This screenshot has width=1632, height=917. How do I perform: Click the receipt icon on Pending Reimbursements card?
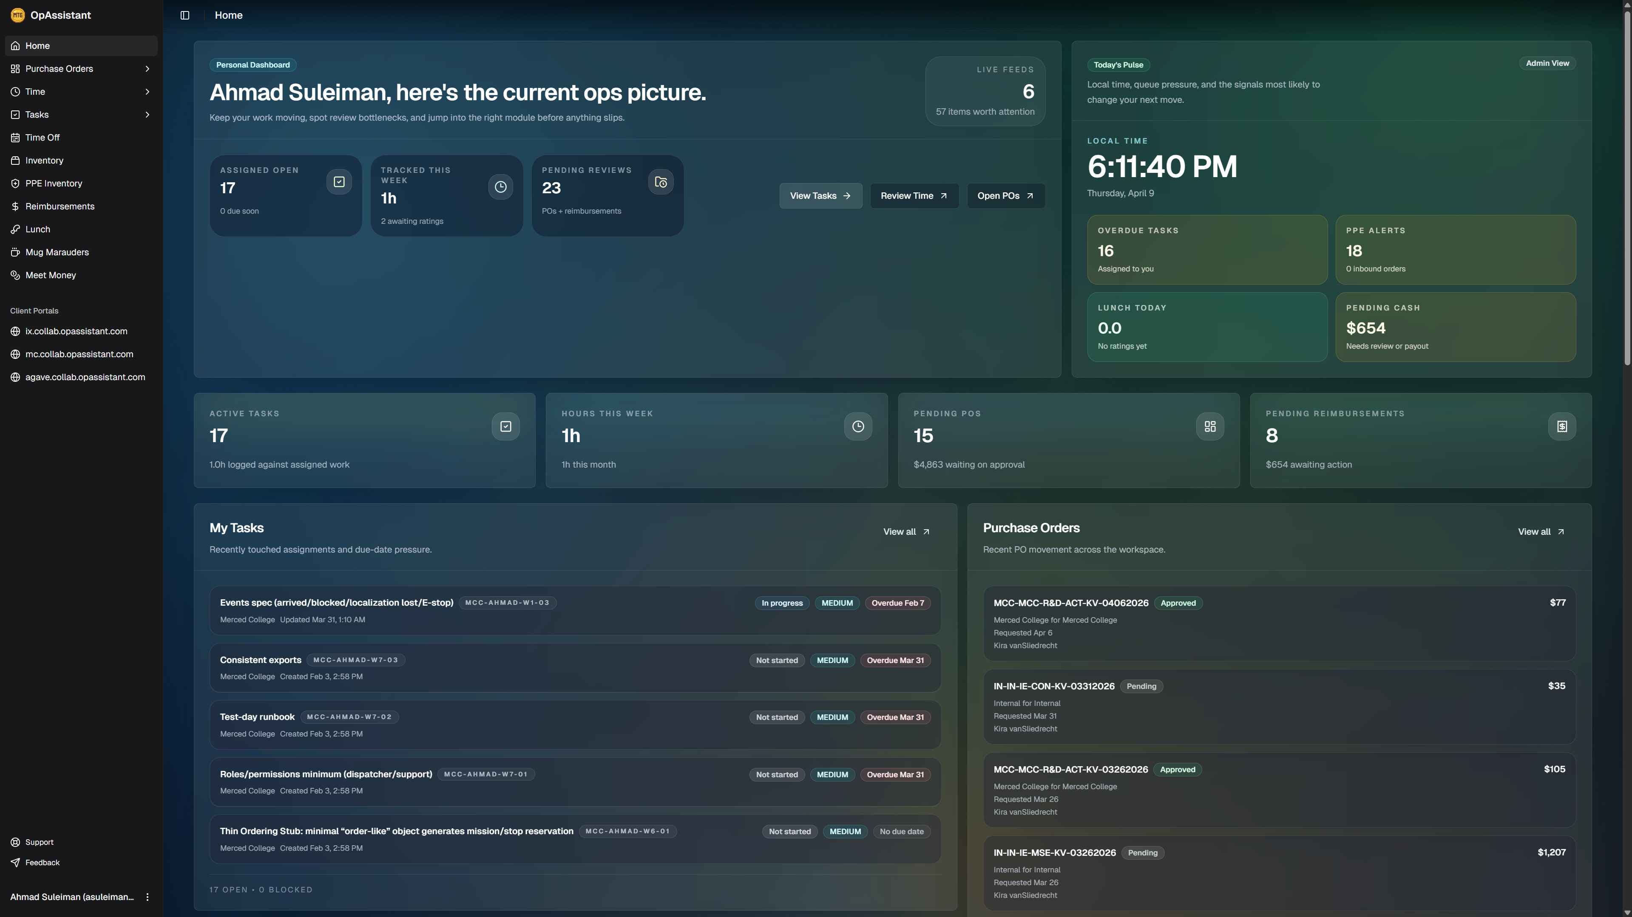1562,426
